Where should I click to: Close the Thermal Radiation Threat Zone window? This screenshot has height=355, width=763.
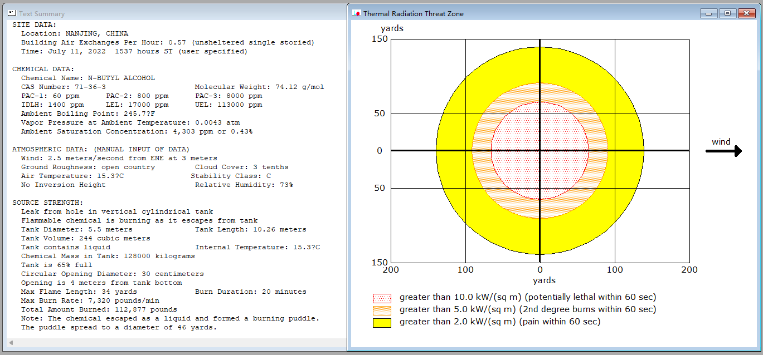pos(746,13)
